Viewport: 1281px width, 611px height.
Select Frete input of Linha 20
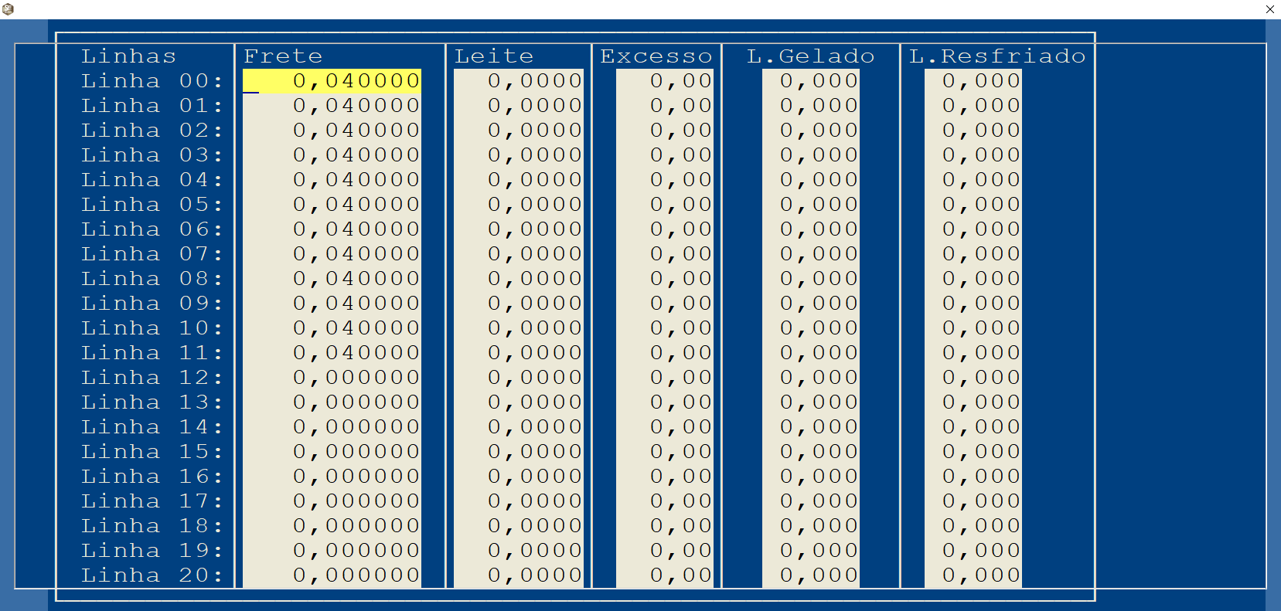pyautogui.click(x=332, y=575)
